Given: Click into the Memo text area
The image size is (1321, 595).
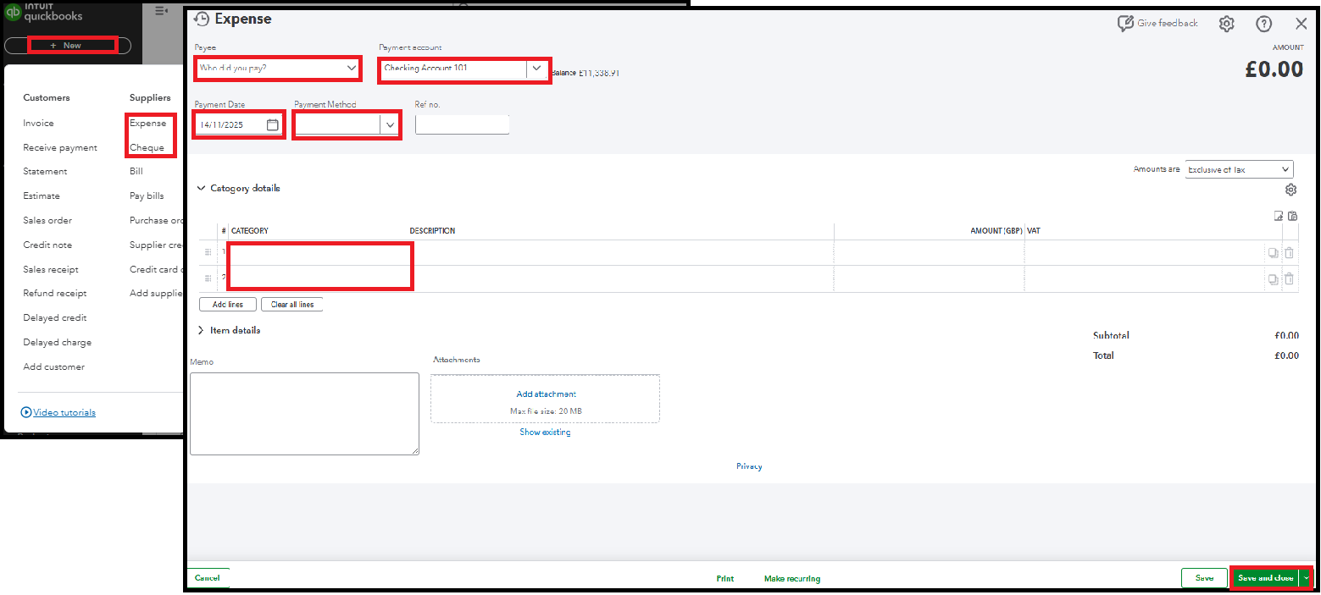Looking at the screenshot, I should 304,414.
